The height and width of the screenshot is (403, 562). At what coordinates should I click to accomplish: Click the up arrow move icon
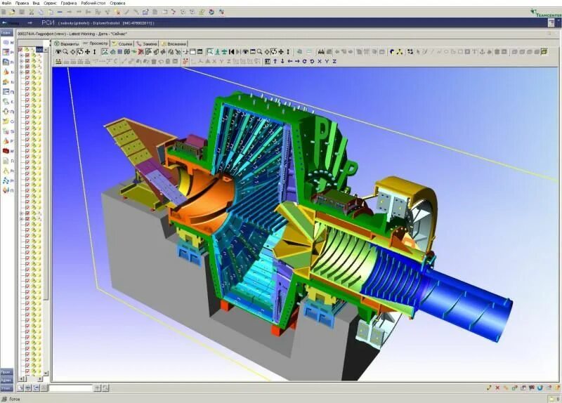coord(275,62)
